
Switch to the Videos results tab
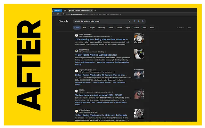coord(111,28)
